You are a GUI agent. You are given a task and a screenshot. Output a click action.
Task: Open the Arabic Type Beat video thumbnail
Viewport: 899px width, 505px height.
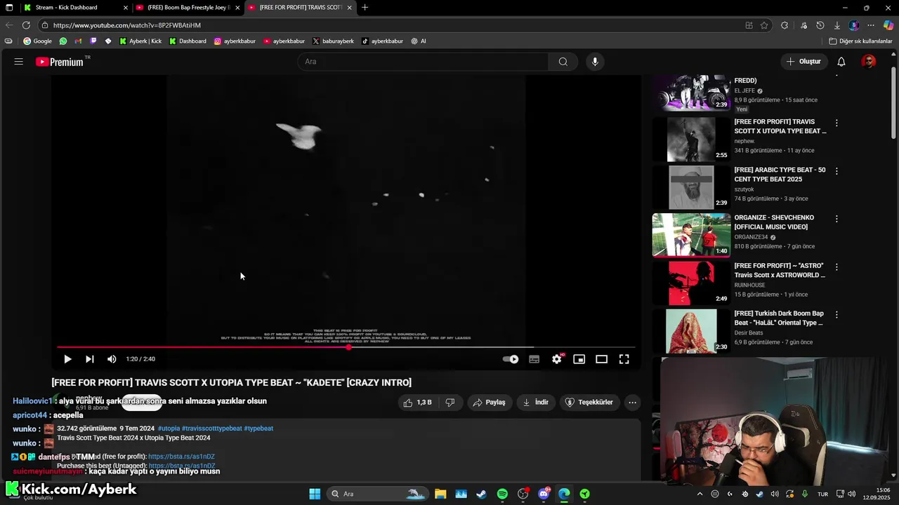(x=691, y=187)
